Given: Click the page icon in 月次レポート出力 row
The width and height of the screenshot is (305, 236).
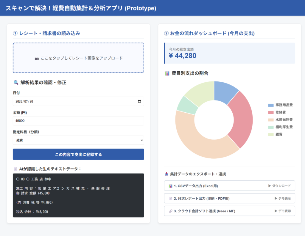Looking at the screenshot, I should (170, 199).
